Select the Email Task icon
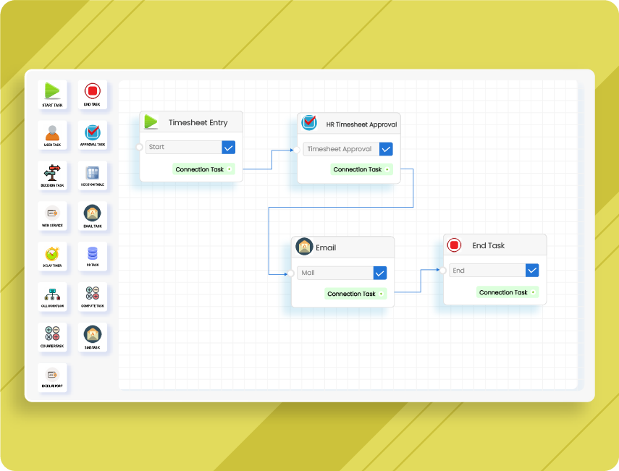 93,214
